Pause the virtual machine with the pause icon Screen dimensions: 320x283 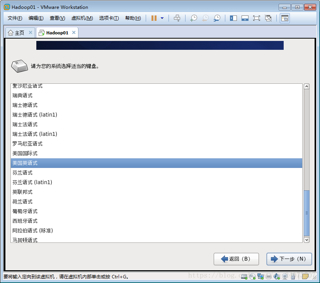pos(154,18)
